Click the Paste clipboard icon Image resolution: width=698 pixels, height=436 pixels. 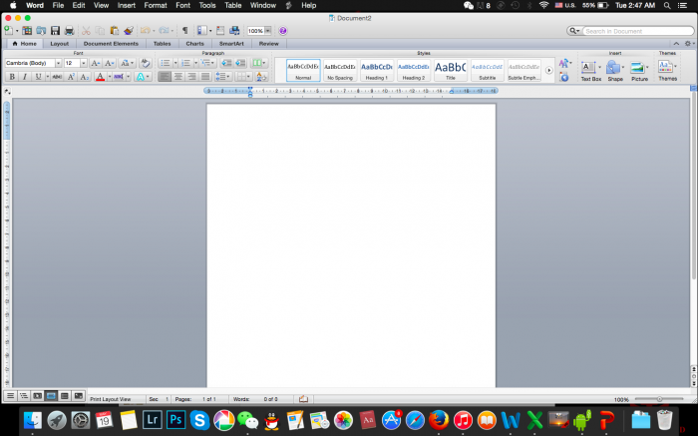point(115,31)
